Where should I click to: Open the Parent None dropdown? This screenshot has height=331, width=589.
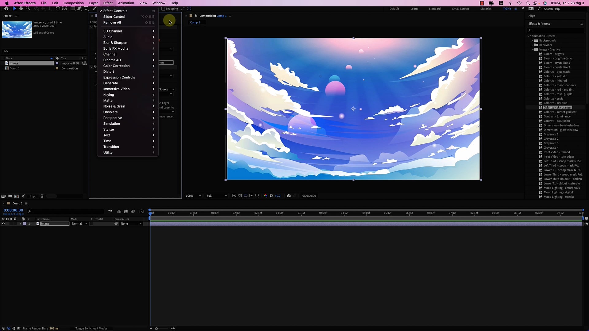pos(131,224)
